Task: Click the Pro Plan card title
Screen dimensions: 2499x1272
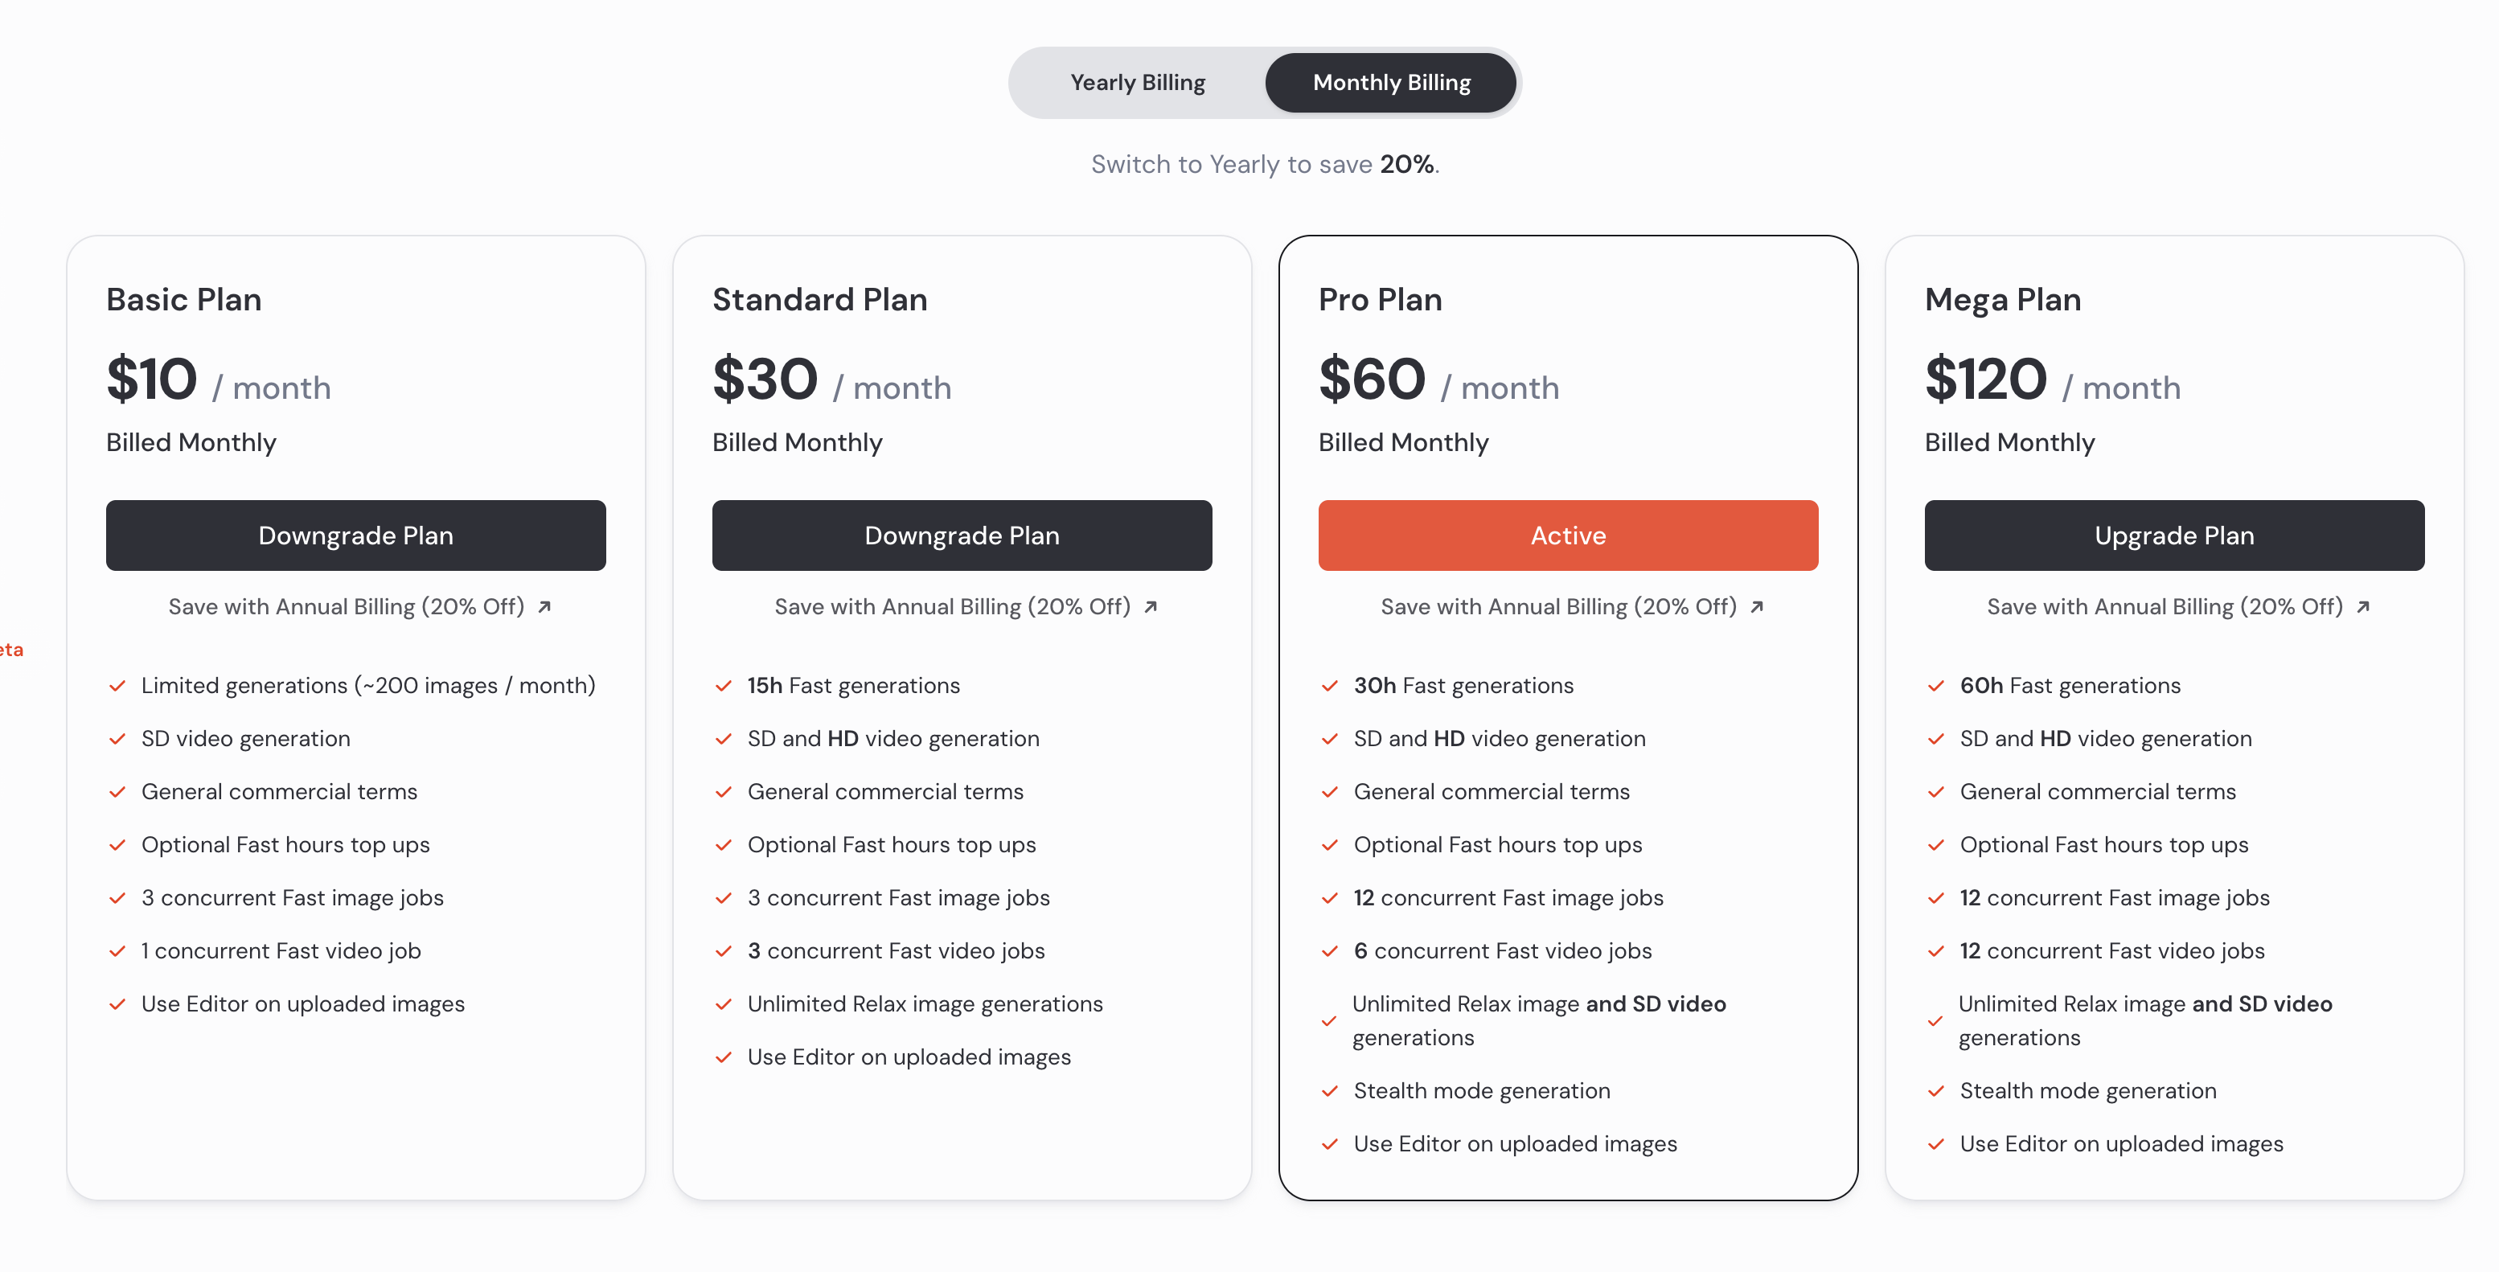Action: 1380,300
